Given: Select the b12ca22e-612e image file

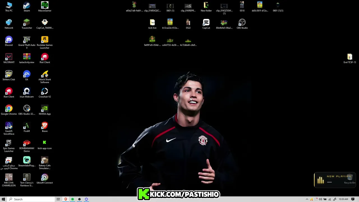Looking at the screenshot, I should pyautogui.click(x=170, y=24).
